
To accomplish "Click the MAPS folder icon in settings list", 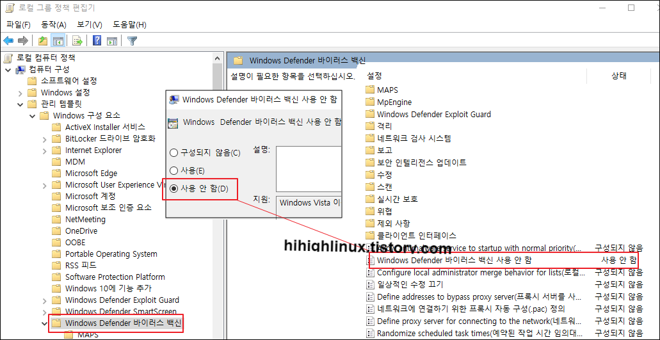I will click(x=370, y=90).
